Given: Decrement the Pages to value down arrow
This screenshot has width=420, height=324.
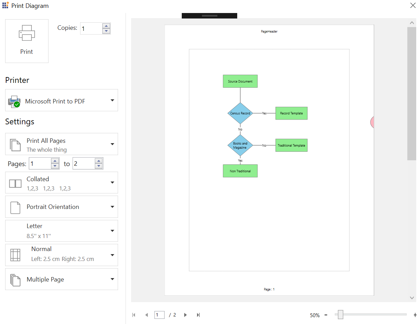Looking at the screenshot, I should pyautogui.click(x=99, y=166).
